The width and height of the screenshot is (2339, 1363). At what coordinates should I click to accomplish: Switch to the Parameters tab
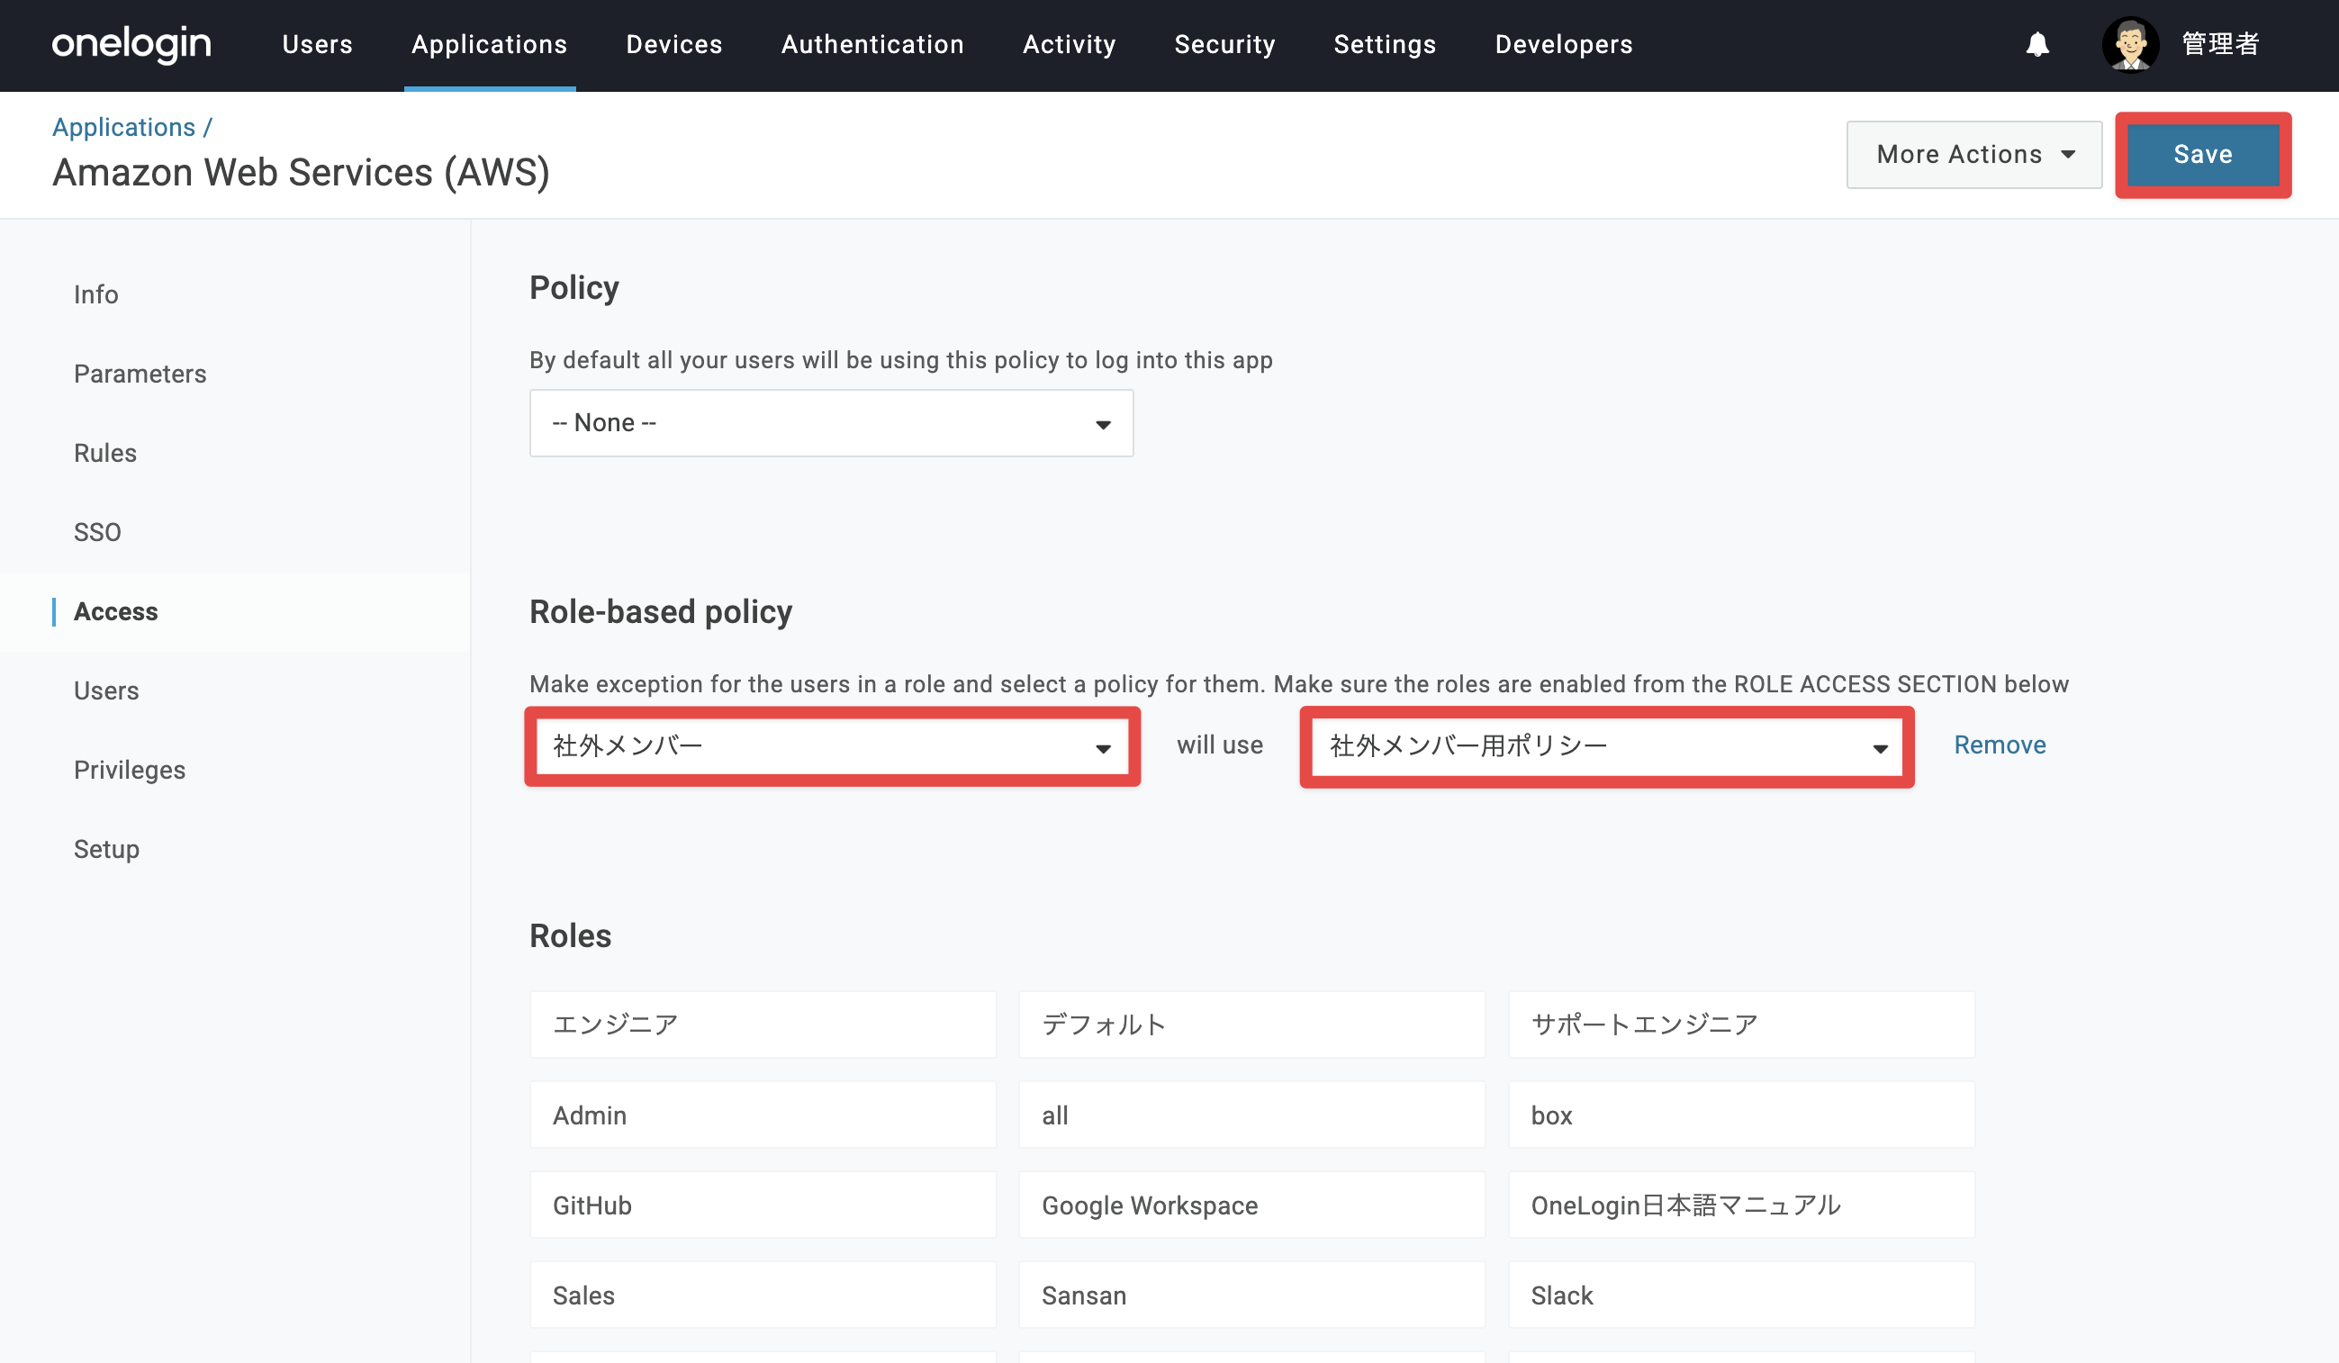[140, 374]
